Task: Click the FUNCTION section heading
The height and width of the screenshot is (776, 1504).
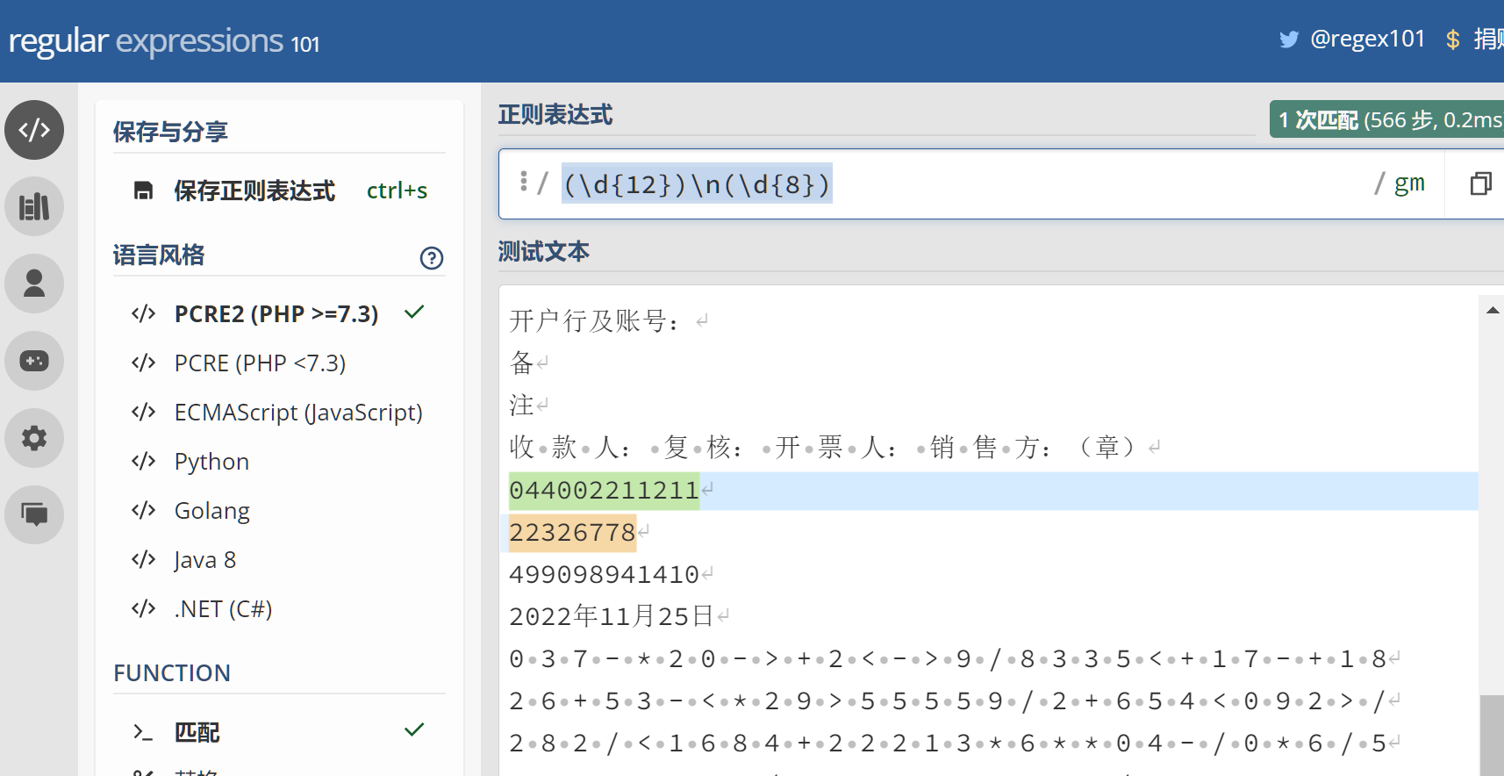Action: (172, 672)
